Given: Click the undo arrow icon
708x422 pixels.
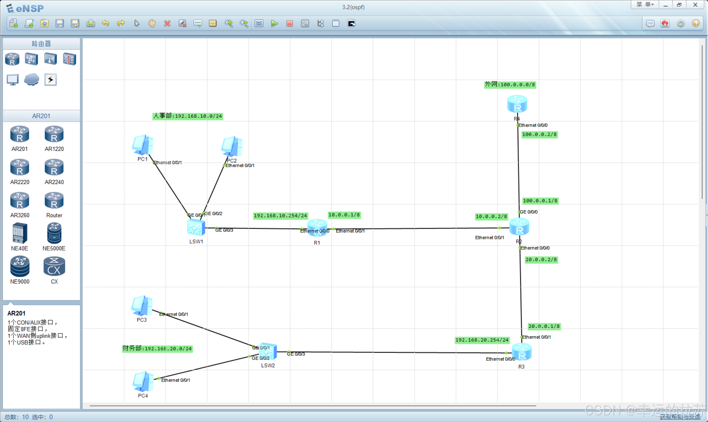Looking at the screenshot, I should [106, 23].
